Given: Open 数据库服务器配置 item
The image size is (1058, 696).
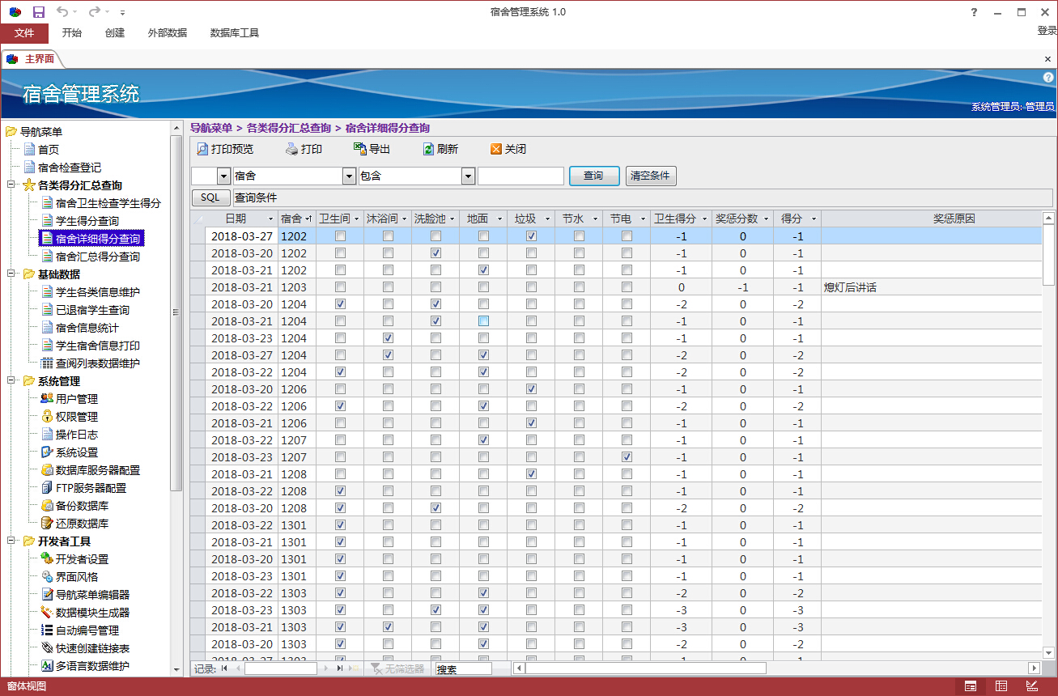Looking at the screenshot, I should (x=98, y=470).
